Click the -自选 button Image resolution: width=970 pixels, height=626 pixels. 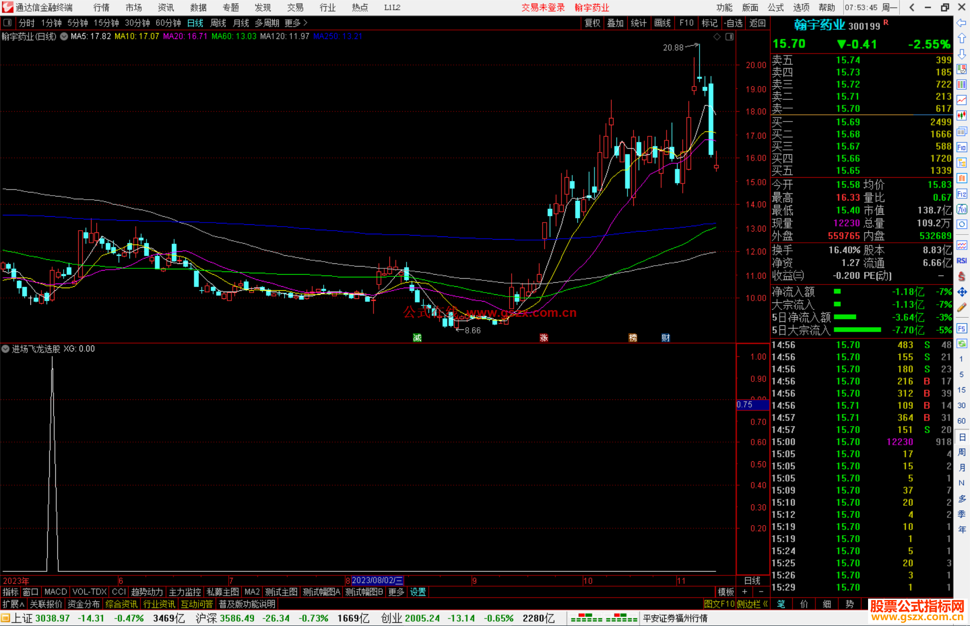tap(733, 23)
